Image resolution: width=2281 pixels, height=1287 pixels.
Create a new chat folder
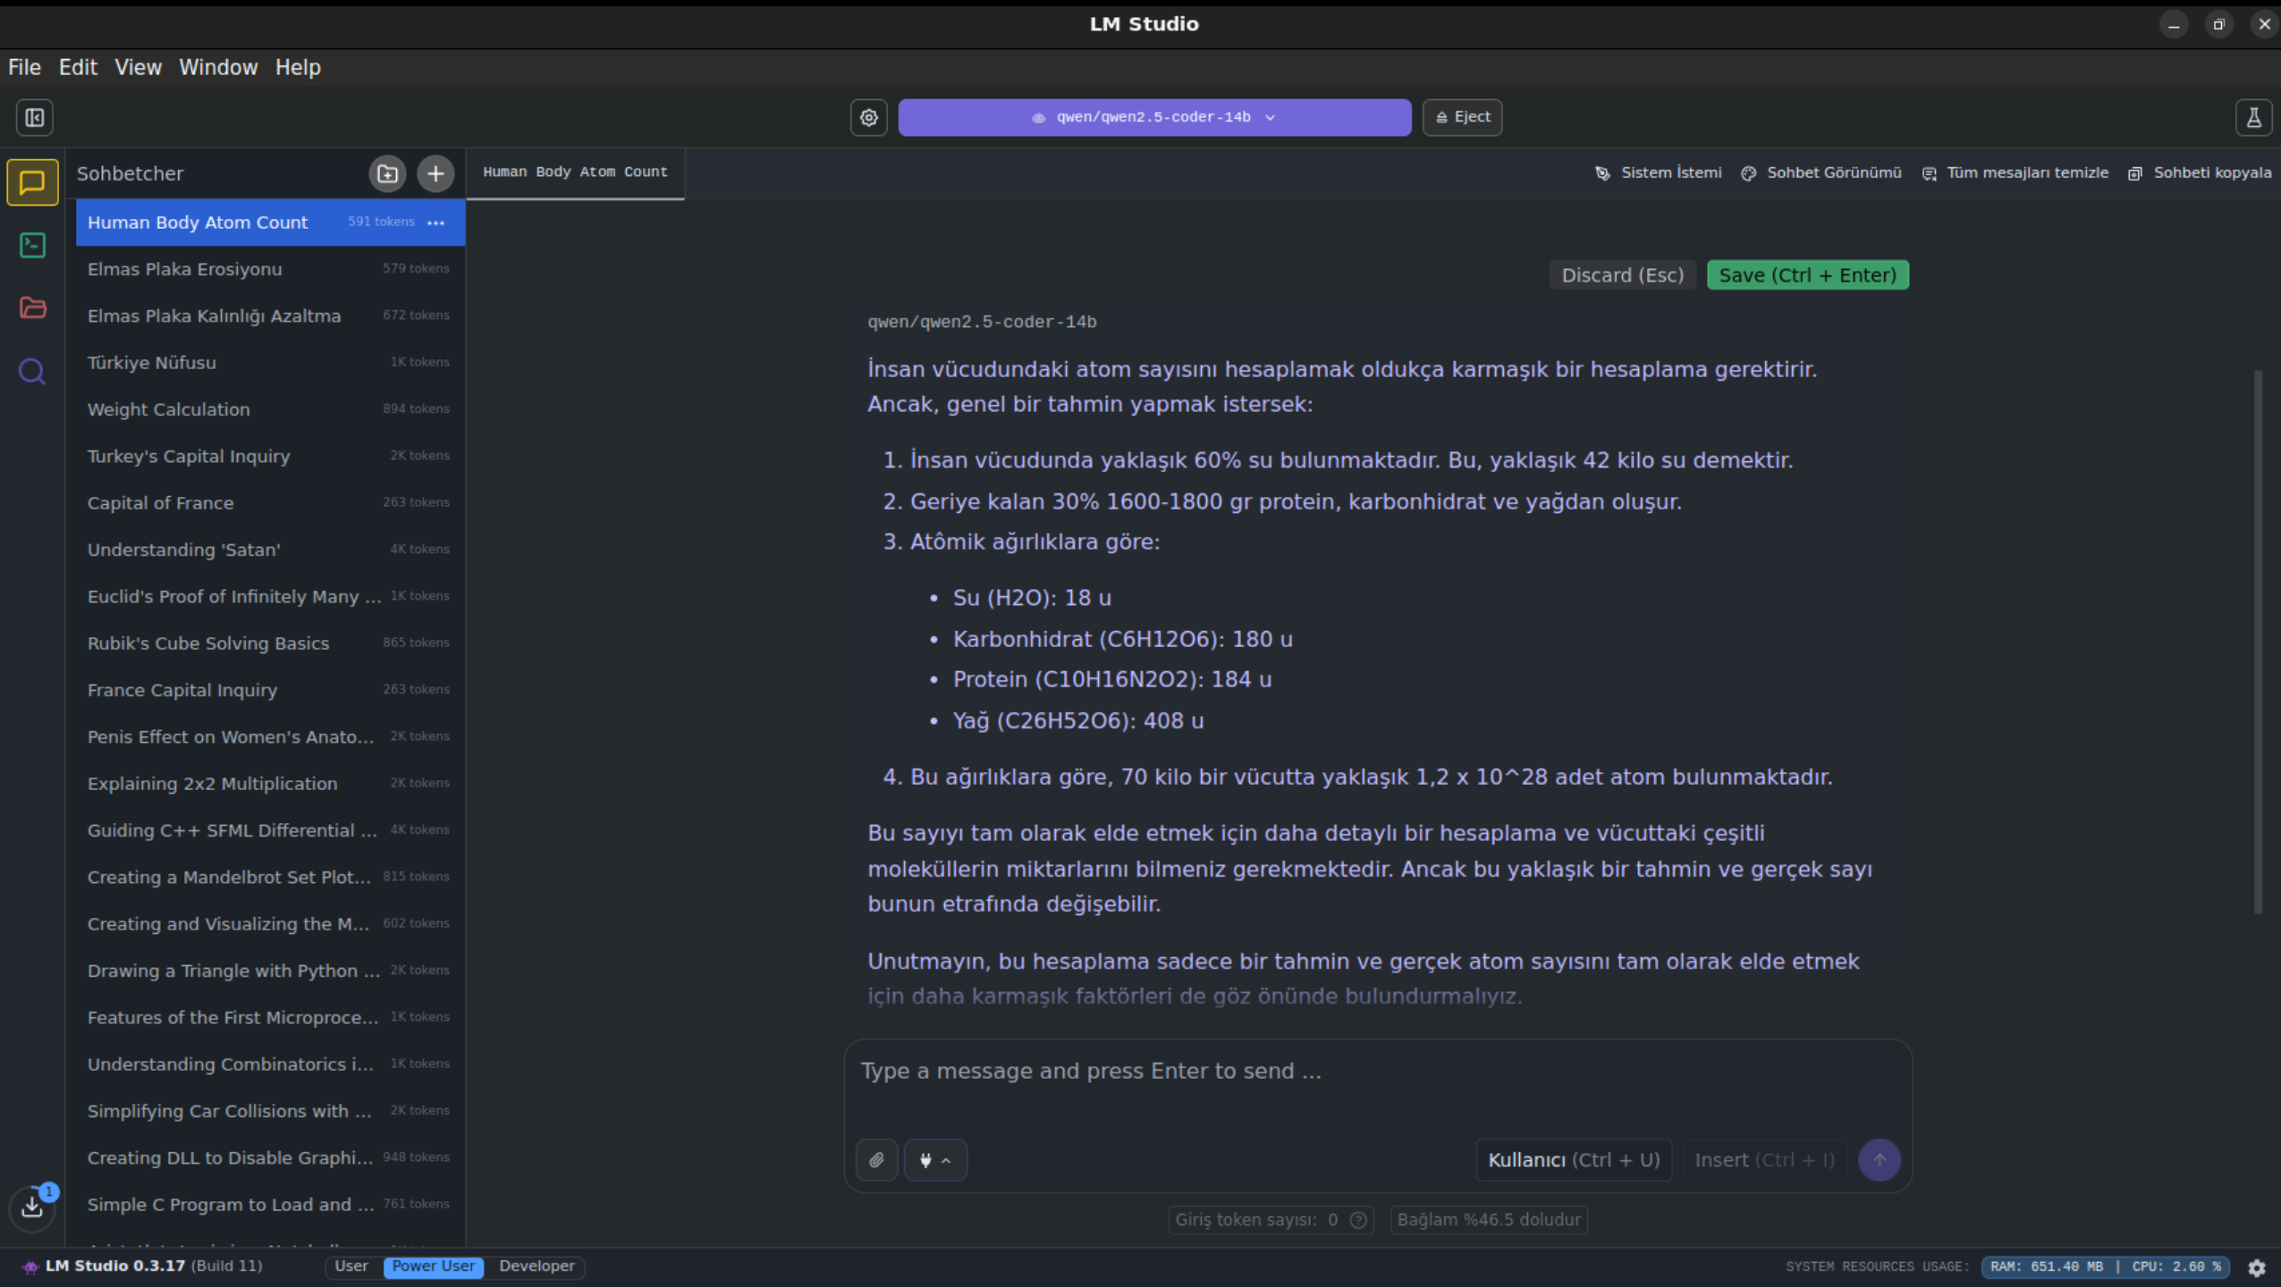387,173
